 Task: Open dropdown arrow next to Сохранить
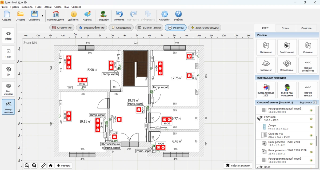(x=42, y=16)
